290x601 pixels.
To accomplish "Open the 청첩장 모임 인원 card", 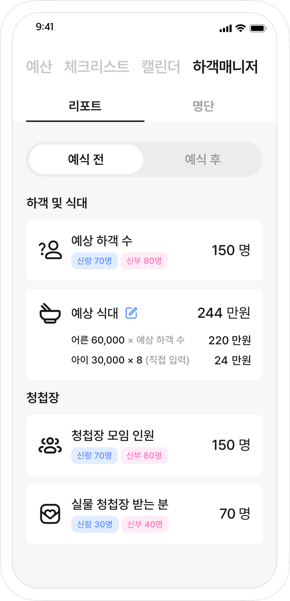I will pos(144,445).
